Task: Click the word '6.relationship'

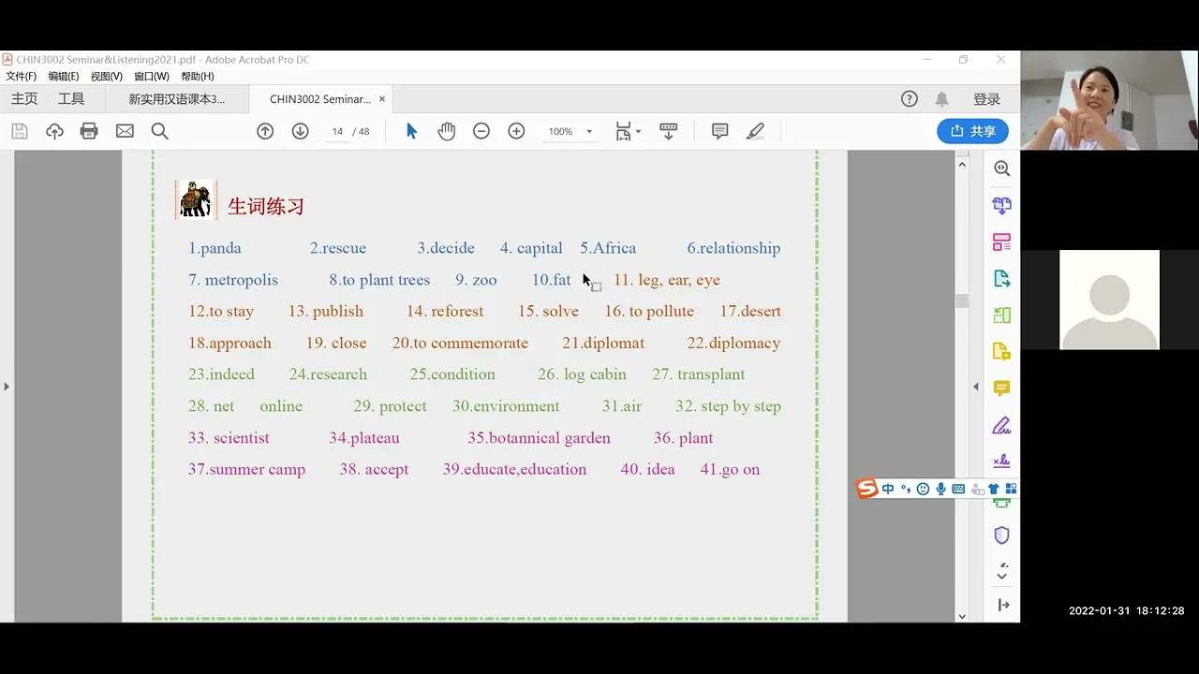Action: coord(733,248)
